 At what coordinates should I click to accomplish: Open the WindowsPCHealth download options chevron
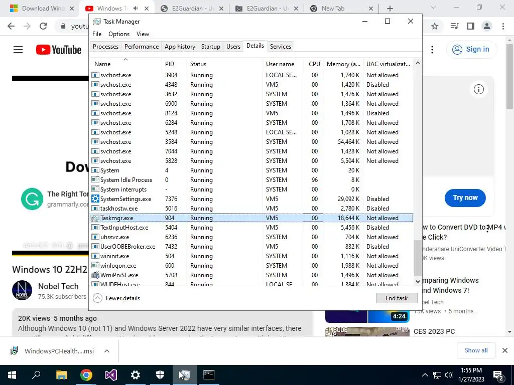(x=106, y=351)
